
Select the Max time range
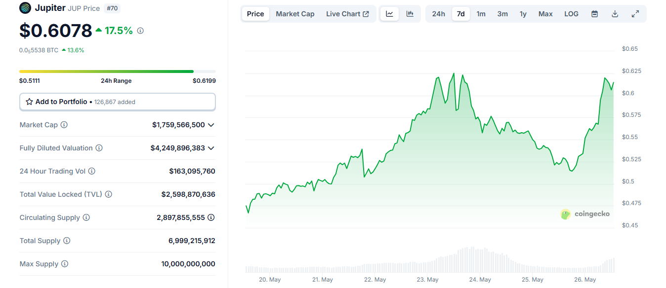tap(545, 14)
